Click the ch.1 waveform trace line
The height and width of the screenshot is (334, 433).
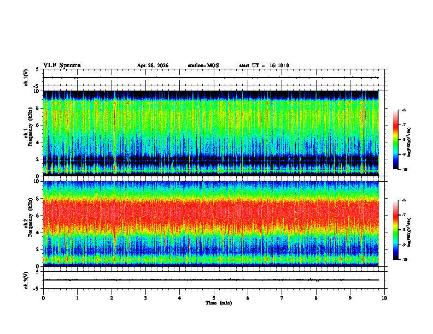point(210,77)
